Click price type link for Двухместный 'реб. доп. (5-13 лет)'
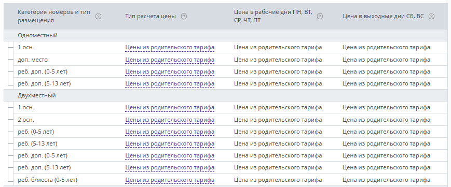 170,167
